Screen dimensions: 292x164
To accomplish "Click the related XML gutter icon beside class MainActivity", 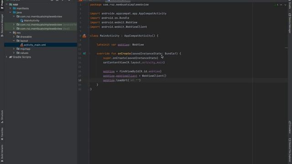I will [x=84, y=36].
